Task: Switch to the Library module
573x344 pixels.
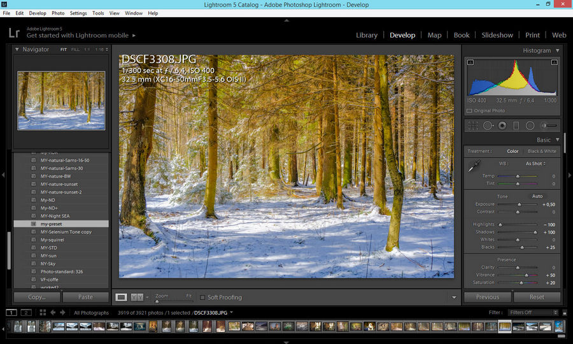Action: point(367,35)
